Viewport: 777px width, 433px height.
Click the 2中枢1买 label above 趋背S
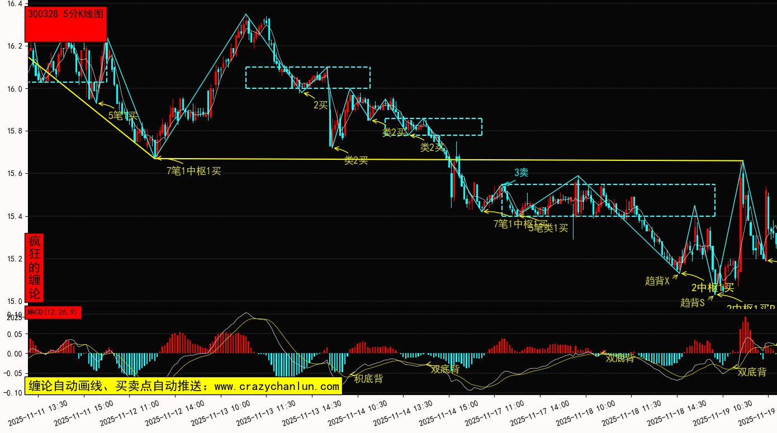tap(712, 288)
